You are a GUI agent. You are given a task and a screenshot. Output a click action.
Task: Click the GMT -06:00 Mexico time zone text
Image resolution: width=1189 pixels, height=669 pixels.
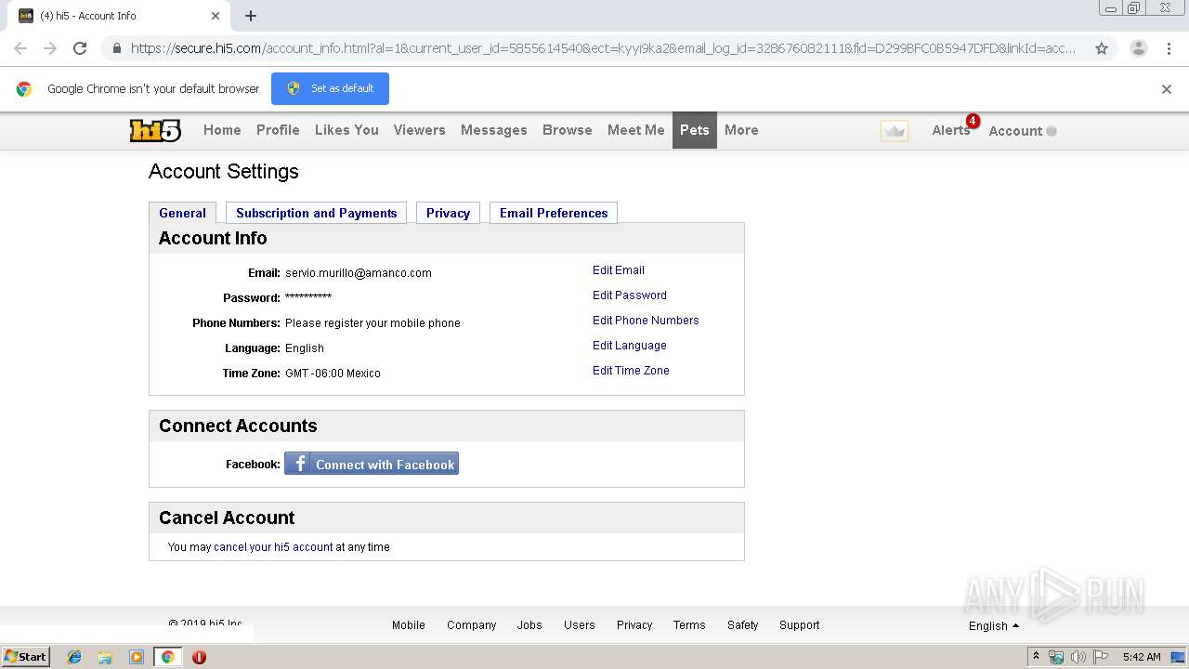[333, 374]
